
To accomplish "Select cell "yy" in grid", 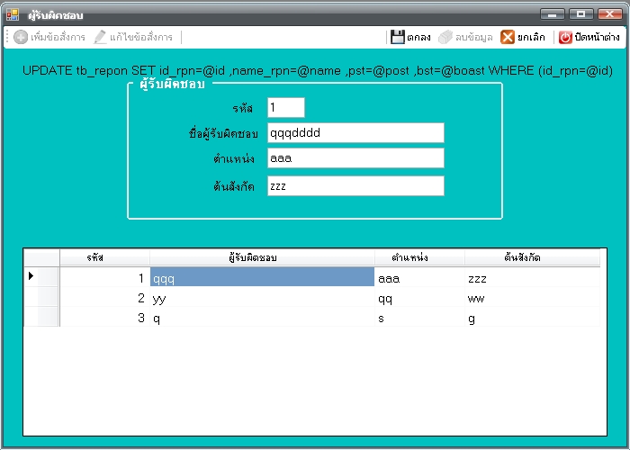I will pyautogui.click(x=263, y=297).
